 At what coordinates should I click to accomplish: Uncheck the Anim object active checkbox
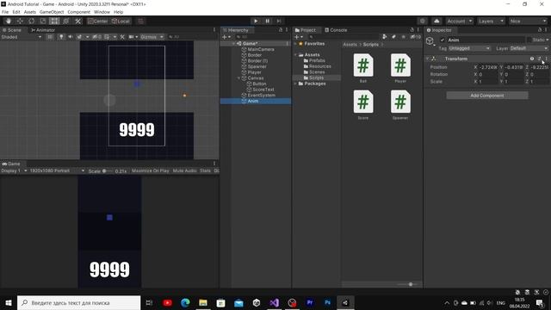pyautogui.click(x=442, y=40)
